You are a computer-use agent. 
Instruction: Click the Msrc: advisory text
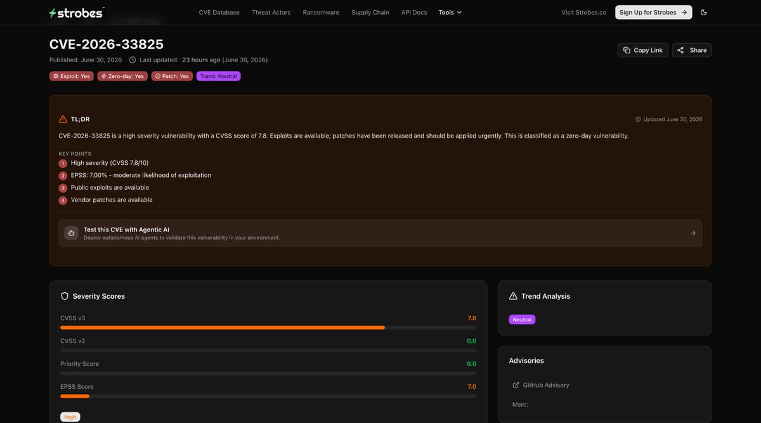coord(520,405)
